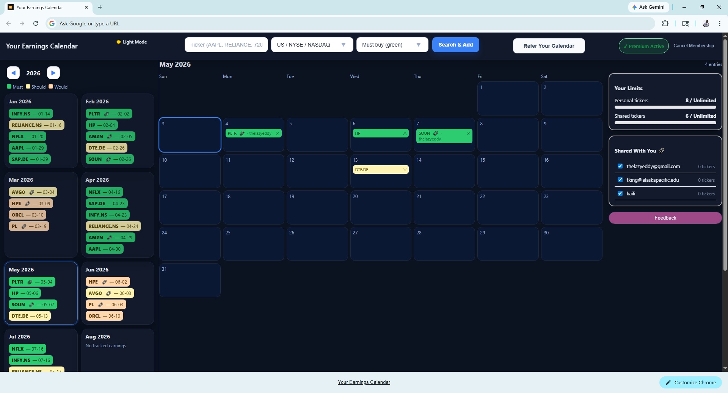
Task: Click browser forward arrow
Action: [x=22, y=23]
